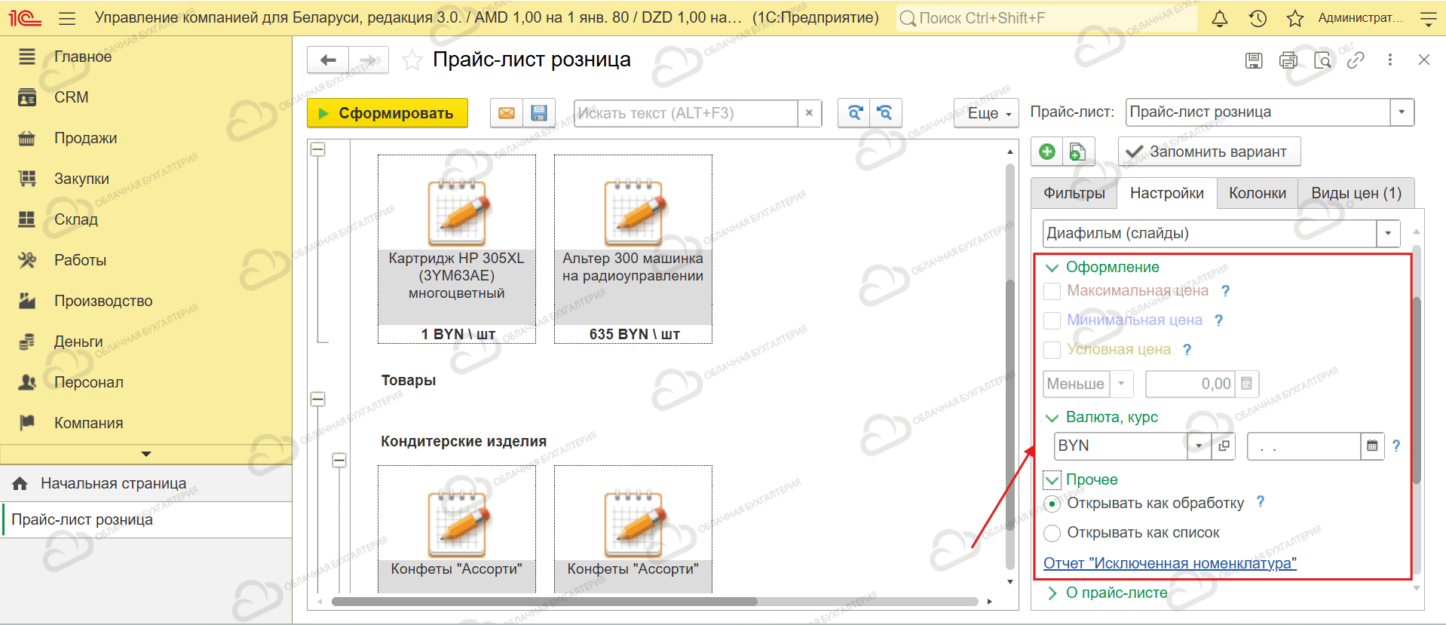The width and height of the screenshot is (1446, 625).
Task: Enable Минимальная цена checkbox
Action: tap(1052, 320)
